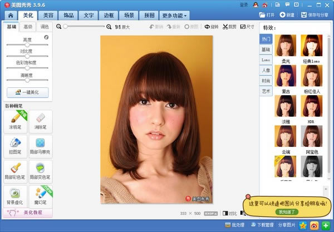Toggle the 对比 compare view
This screenshot has height=232, width=334.
(230, 213)
